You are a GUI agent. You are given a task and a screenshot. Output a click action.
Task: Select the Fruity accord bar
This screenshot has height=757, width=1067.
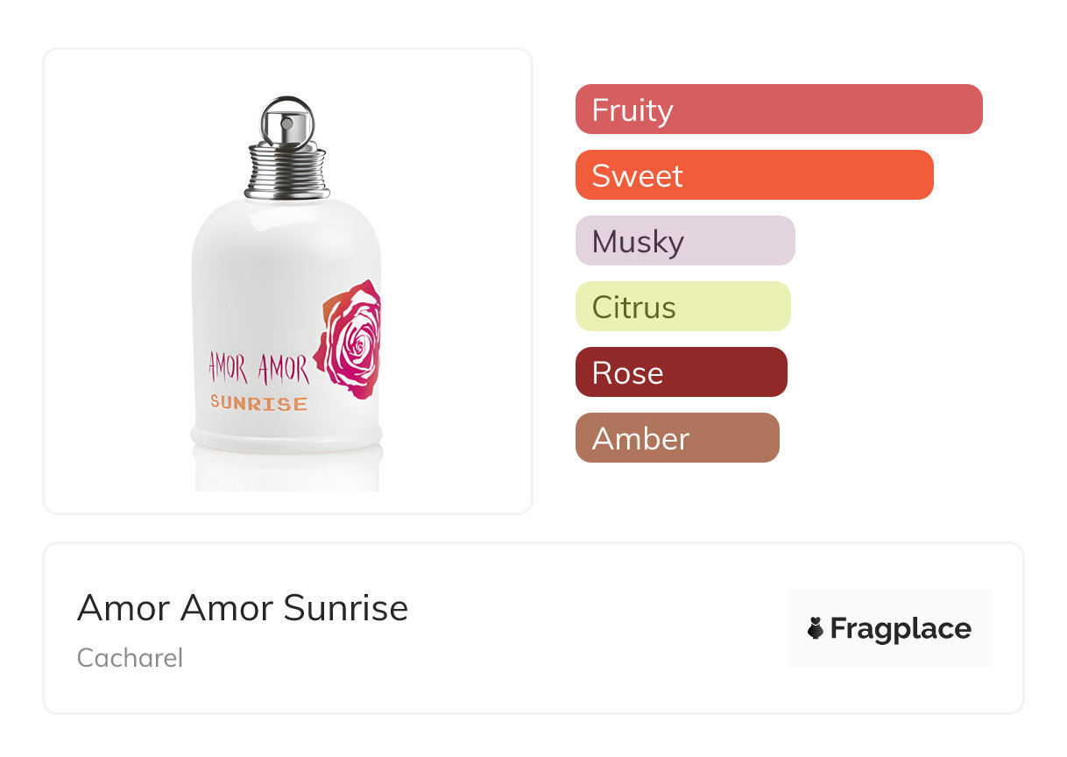[779, 110]
